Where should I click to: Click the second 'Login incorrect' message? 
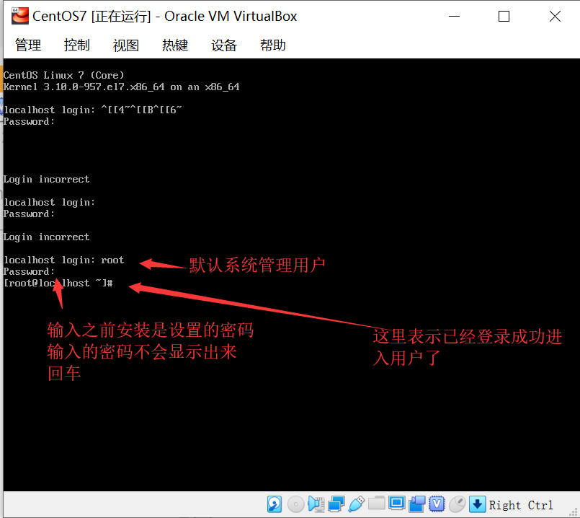point(46,237)
